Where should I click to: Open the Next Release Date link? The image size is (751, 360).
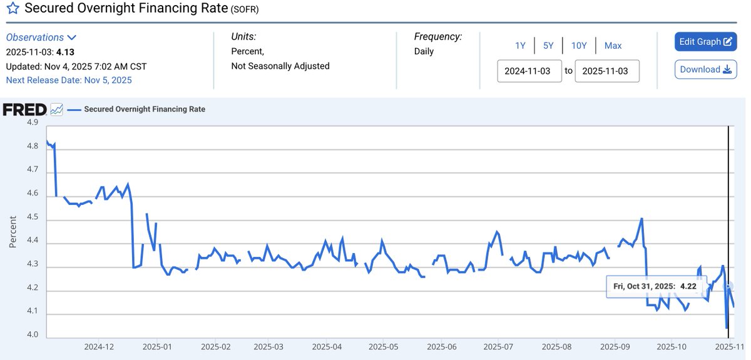69,80
